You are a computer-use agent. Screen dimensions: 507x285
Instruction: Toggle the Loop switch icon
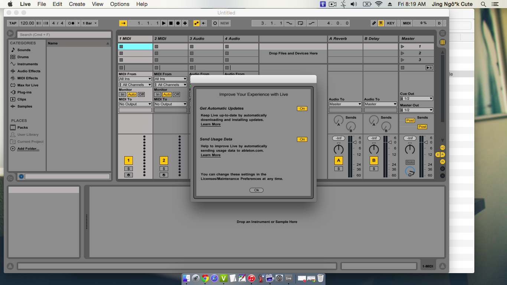pyautogui.click(x=300, y=23)
